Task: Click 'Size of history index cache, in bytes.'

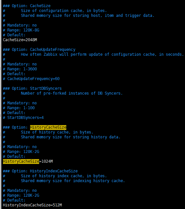Action: pos(64,176)
